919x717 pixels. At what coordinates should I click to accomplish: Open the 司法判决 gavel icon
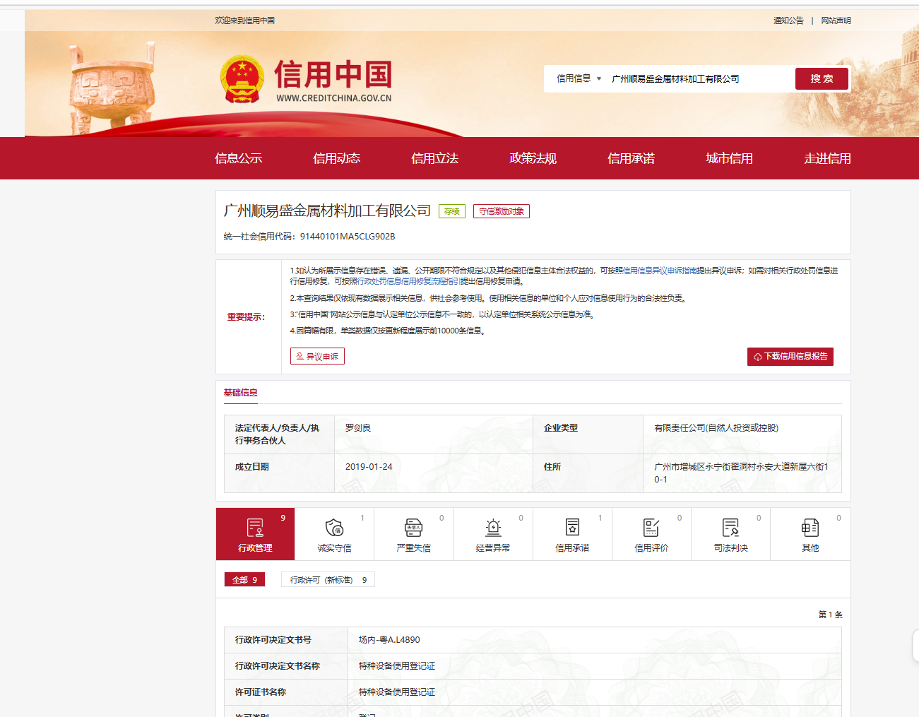click(x=730, y=528)
